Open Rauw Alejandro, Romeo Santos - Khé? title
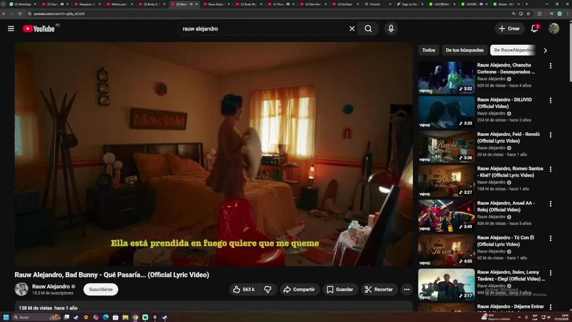The height and width of the screenshot is (322, 572). pos(510,172)
